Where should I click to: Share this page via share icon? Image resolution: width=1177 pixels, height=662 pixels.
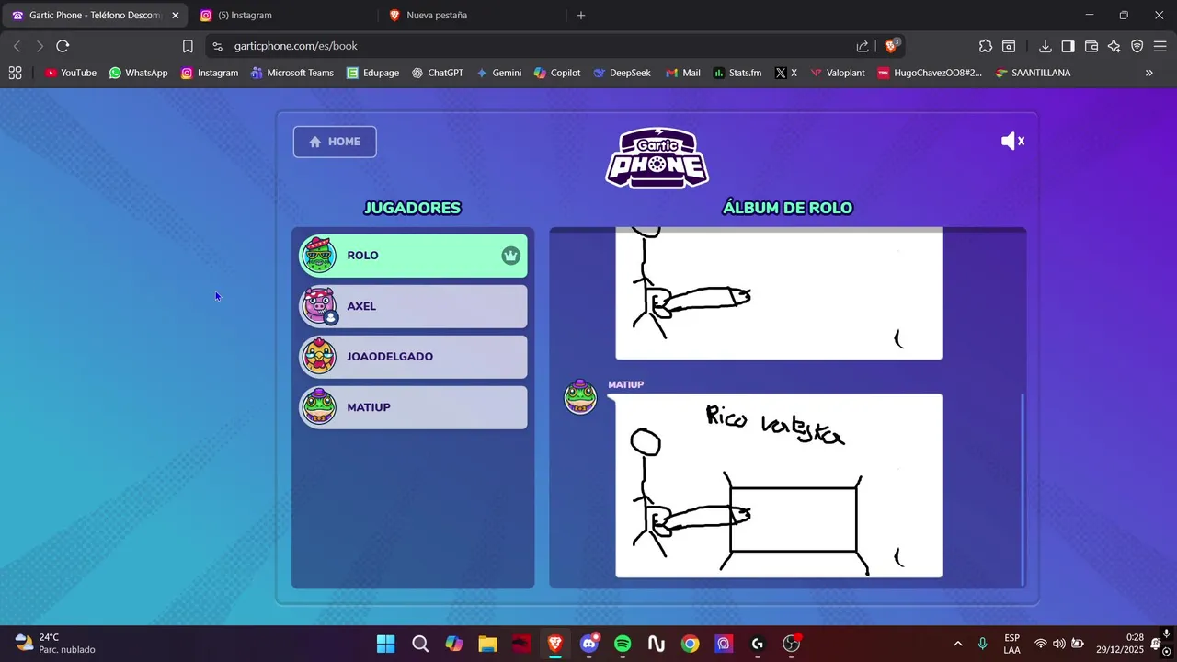point(863,46)
